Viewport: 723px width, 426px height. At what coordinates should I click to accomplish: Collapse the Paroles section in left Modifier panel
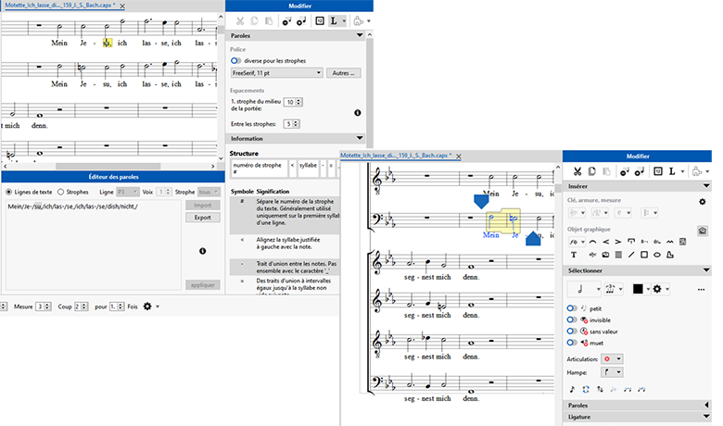click(360, 35)
